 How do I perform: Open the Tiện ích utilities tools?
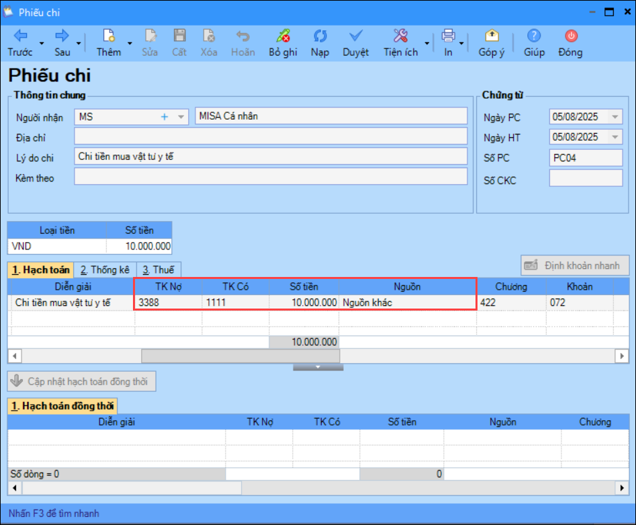pos(401,42)
